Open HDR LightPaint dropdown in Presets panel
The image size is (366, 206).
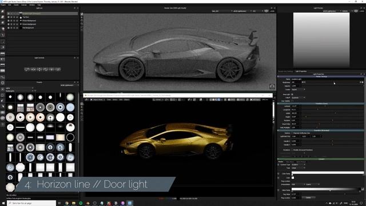[x=69, y=85]
